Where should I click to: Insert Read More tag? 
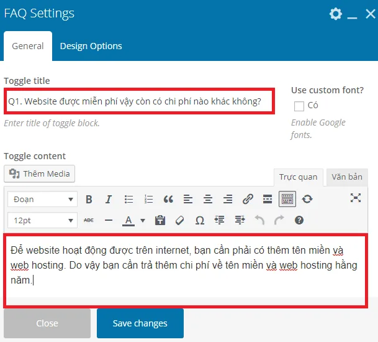(x=268, y=199)
